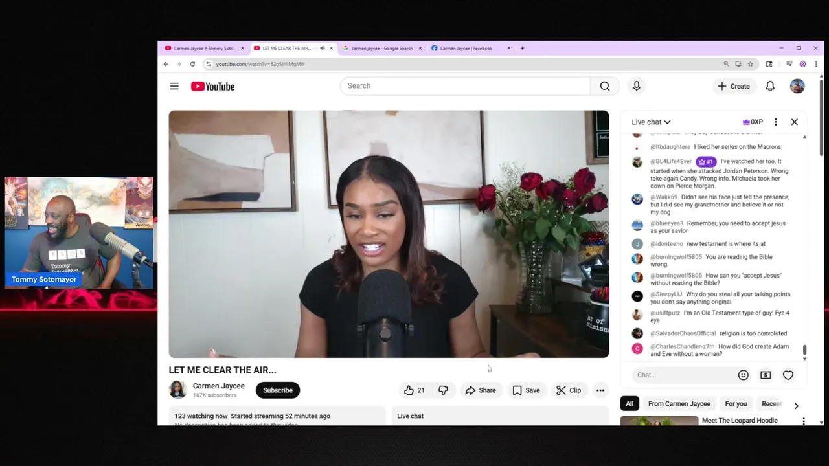Screen dimensions: 829x466
Task: Open the install/cast icon in address bar
Action: [738, 64]
